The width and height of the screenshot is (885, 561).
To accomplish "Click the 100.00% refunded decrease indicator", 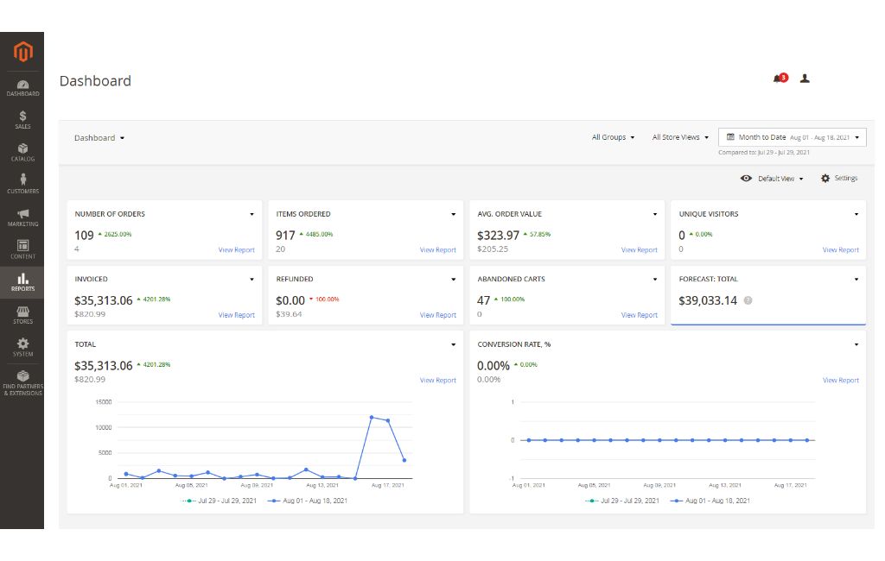I will coord(324,299).
